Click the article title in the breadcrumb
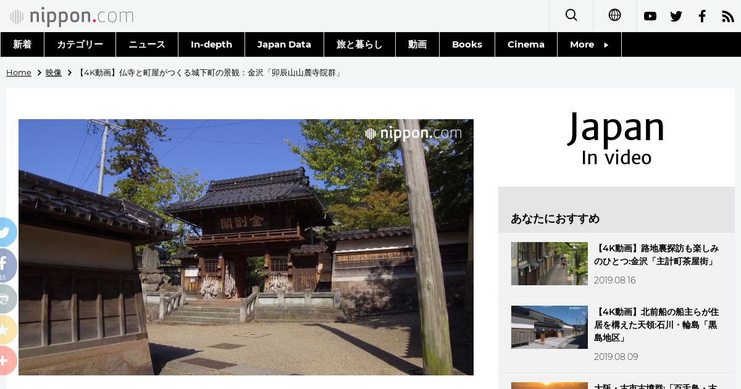This screenshot has width=741, height=389. [209, 72]
